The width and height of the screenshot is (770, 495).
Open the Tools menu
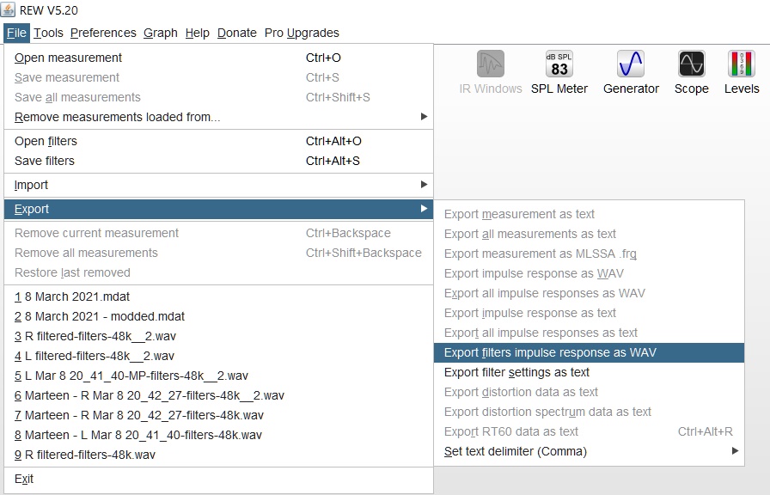point(48,33)
